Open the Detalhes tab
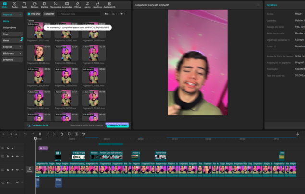Screen dimensions: 305x194 [x=271, y=5]
